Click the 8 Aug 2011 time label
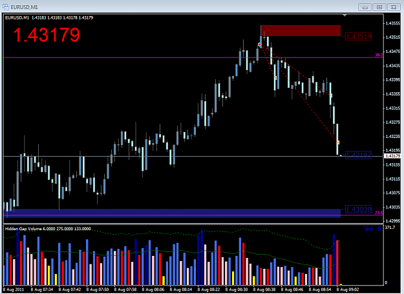404x294 pixels. [14, 289]
